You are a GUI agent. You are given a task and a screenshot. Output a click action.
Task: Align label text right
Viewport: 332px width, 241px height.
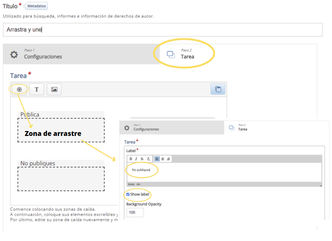click(x=168, y=159)
